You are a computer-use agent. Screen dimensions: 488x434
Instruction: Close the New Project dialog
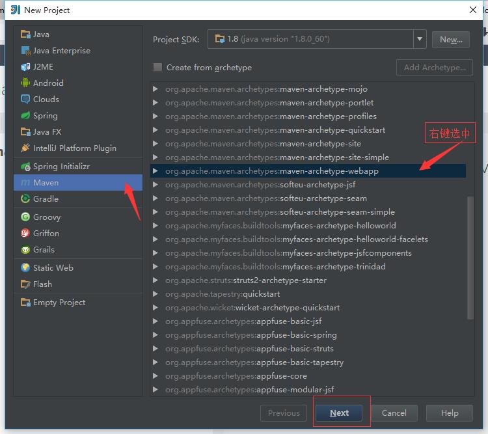473,10
